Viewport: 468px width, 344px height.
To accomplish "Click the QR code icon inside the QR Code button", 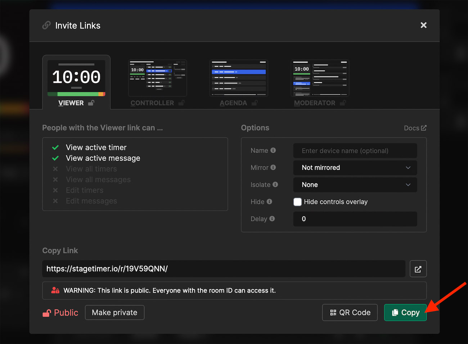I will tap(333, 312).
